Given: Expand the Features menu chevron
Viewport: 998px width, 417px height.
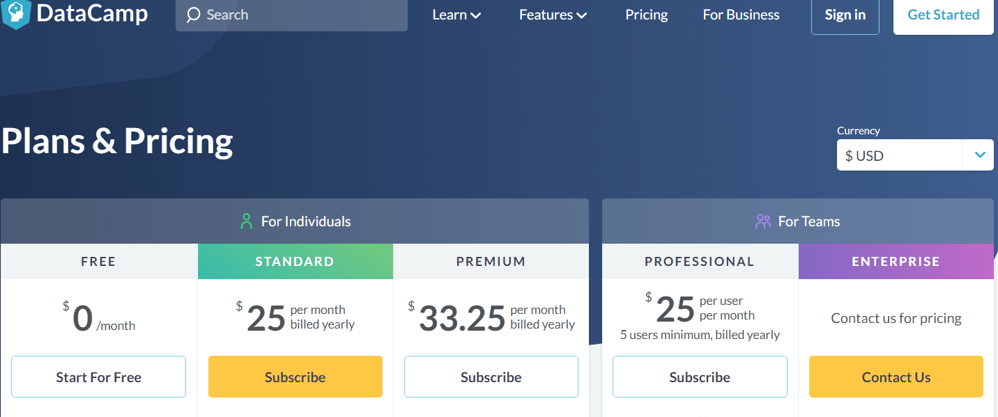Looking at the screenshot, I should coord(582,15).
